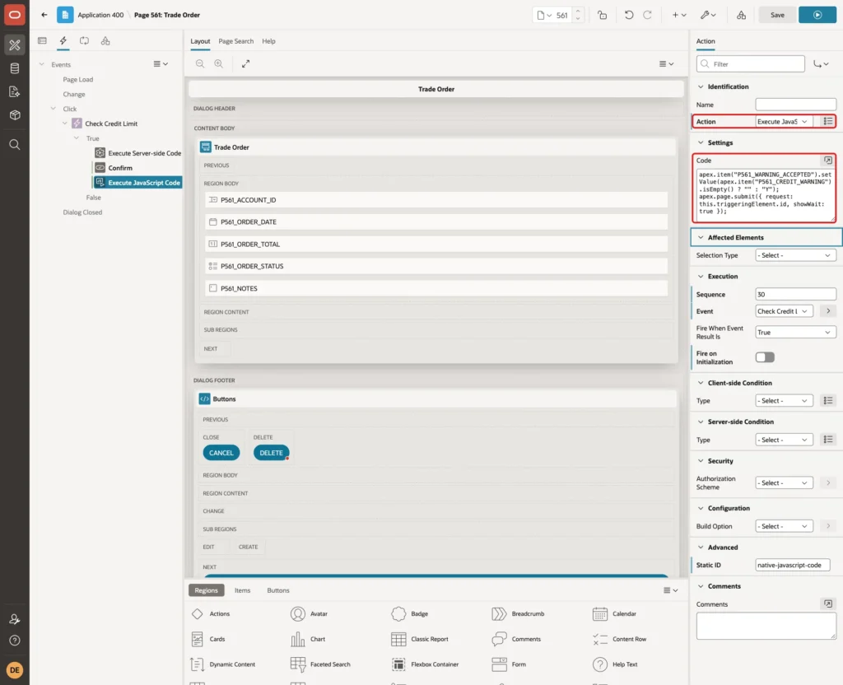Switch to the Rendering tree tab icon
This screenshot has height=685, width=843.
(42, 41)
